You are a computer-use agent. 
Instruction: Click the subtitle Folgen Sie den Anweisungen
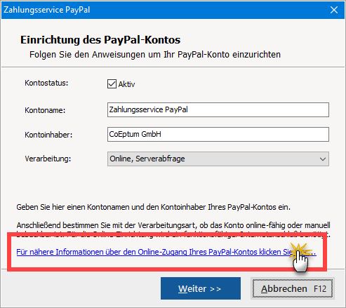(x=155, y=55)
